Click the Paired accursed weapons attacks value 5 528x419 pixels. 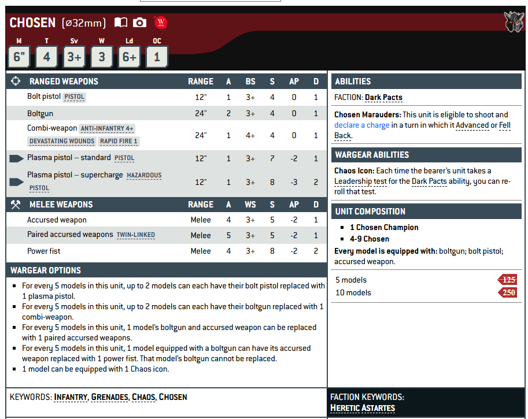(228, 236)
